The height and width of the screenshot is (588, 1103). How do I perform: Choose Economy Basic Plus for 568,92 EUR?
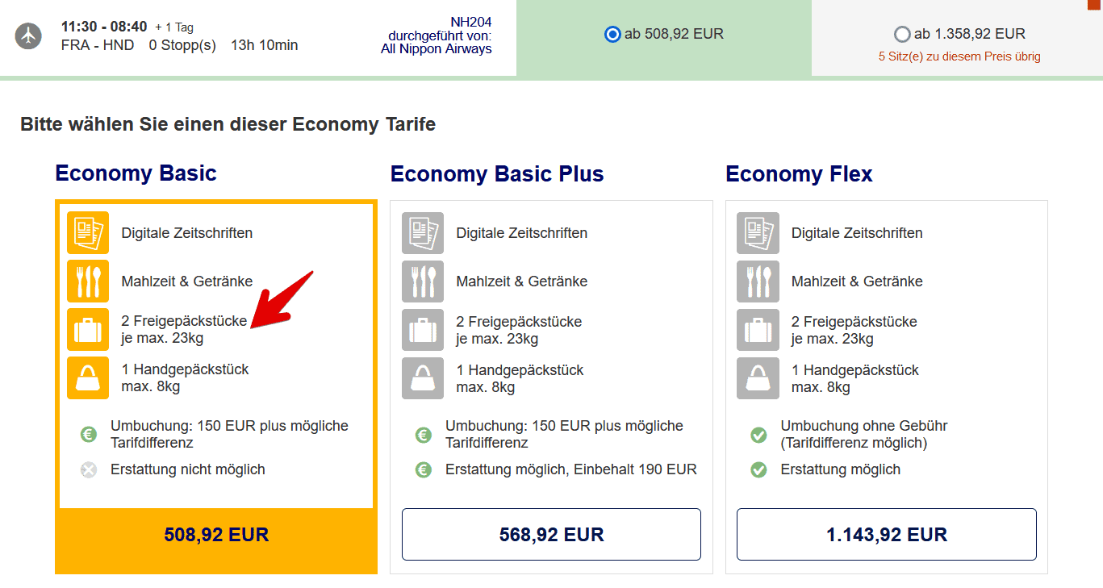pos(551,534)
